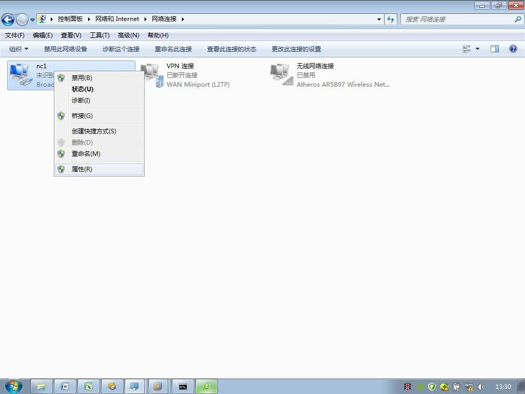The width and height of the screenshot is (525, 394).
Task: Expand the arrow after 控制面板 breadcrumb
Action: tap(89, 19)
